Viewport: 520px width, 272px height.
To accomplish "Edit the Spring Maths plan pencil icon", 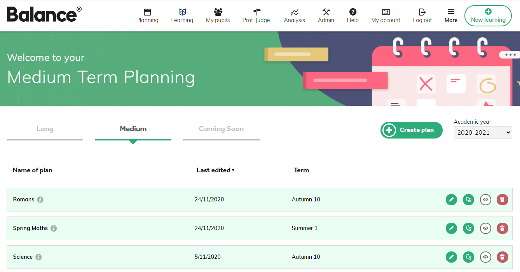I will click(451, 228).
